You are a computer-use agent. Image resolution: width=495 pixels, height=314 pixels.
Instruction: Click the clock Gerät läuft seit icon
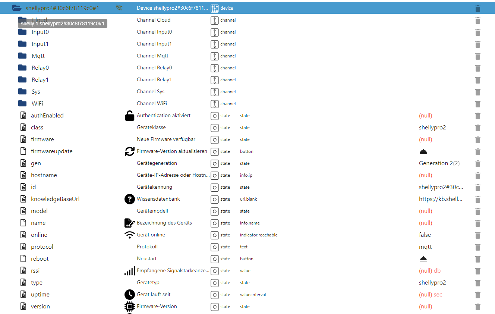pyautogui.click(x=129, y=295)
